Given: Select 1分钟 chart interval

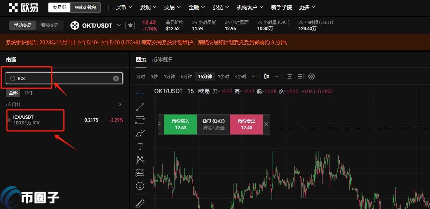Looking at the screenshot, I should [170, 76].
